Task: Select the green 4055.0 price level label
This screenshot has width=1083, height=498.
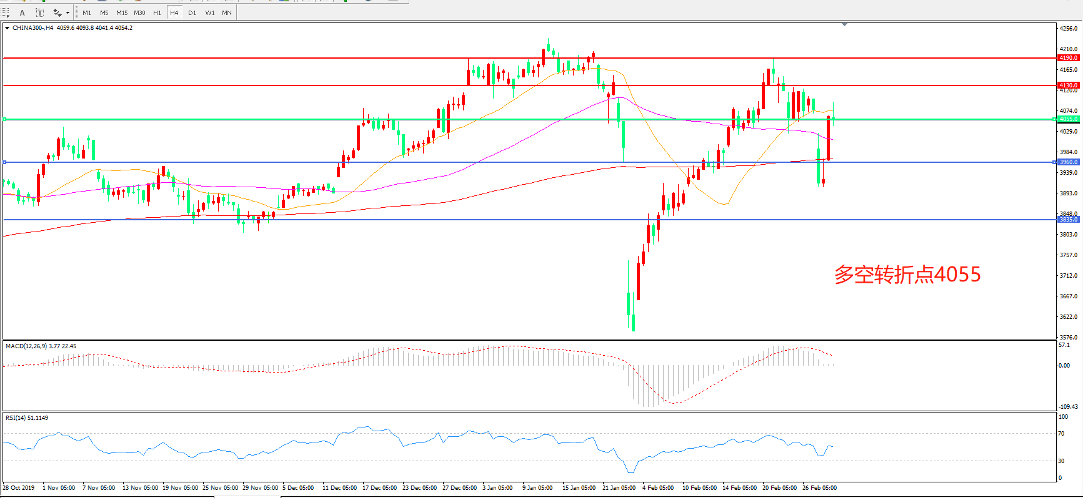Action: coord(1068,119)
